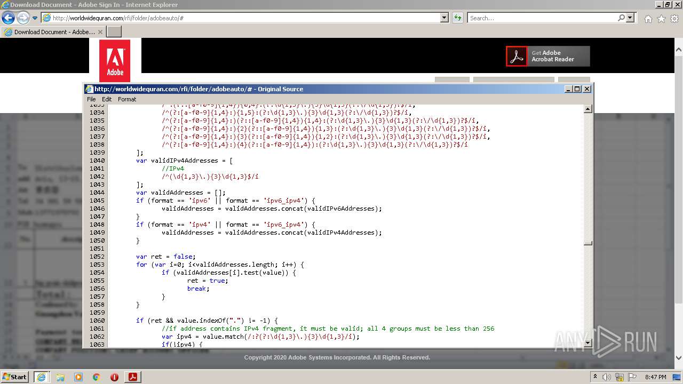This screenshot has width=683, height=384.
Task: Open Edit menu in Original Source window
Action: (107, 99)
